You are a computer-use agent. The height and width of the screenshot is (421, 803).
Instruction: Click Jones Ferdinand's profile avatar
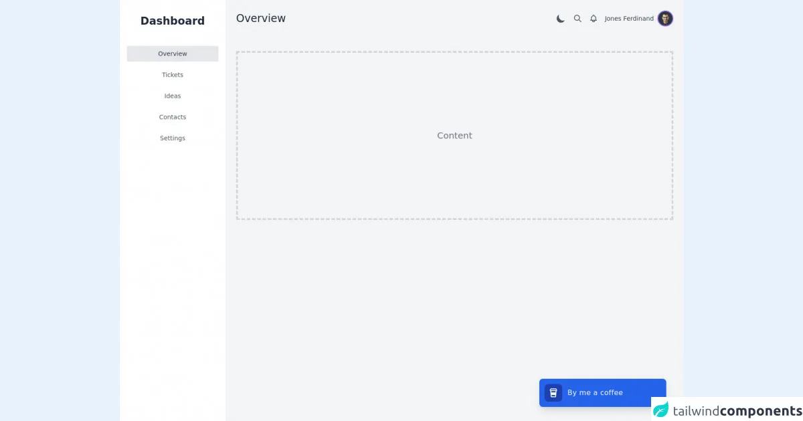coord(665,19)
